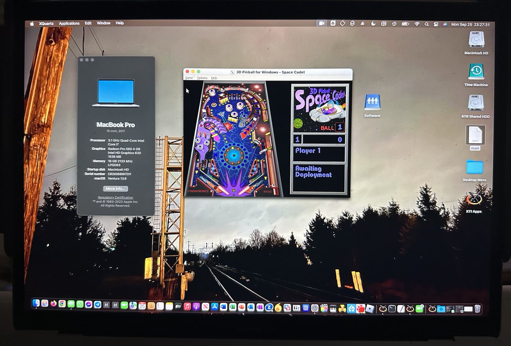This screenshot has height=346, width=511.
Task: Open Messenger from the Dock
Action: click(x=89, y=305)
